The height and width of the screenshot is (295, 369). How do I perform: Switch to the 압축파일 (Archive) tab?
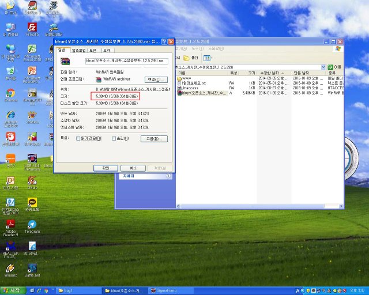78,50
